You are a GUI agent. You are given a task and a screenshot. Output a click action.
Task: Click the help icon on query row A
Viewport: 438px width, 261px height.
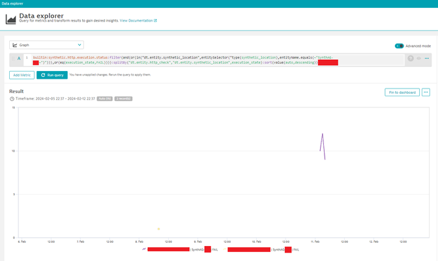[x=410, y=58]
